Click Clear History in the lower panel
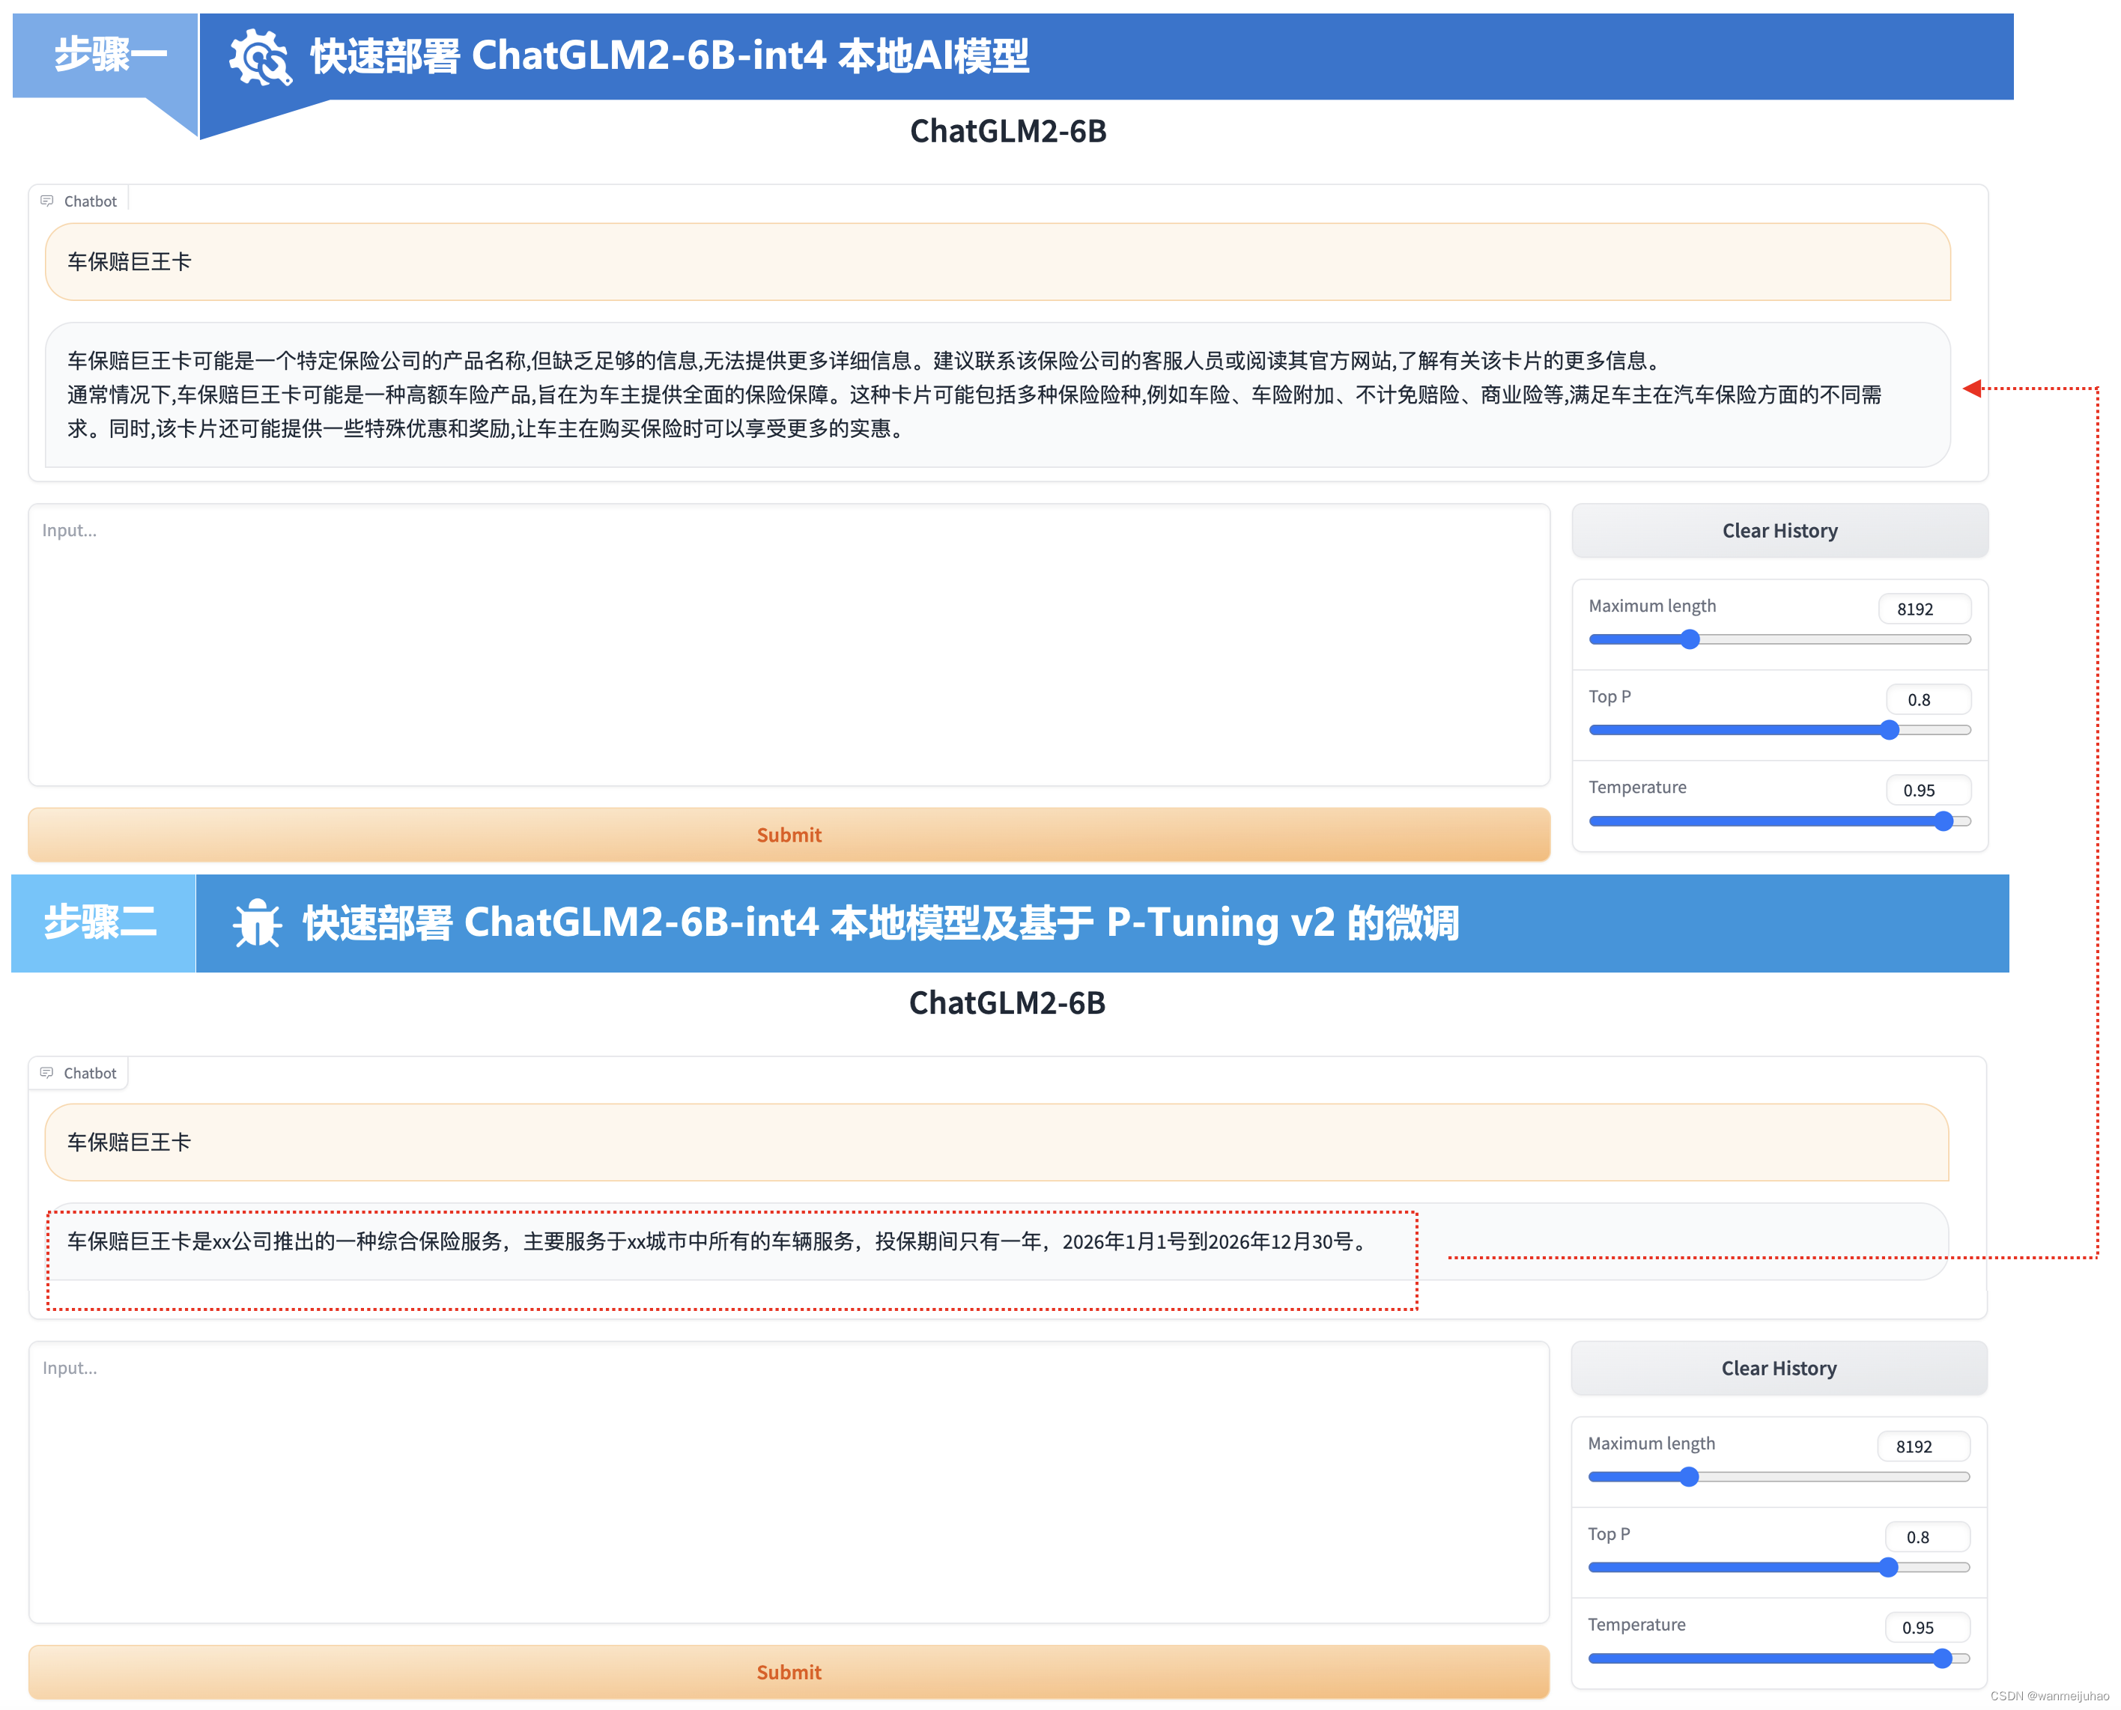The image size is (2121, 1710). [x=1778, y=1368]
